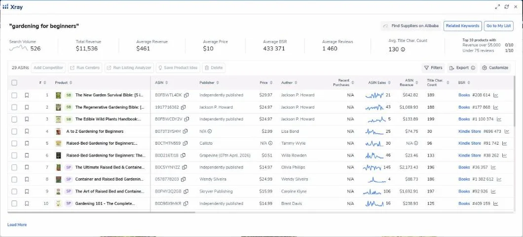
Task: Bookmark A to Z Gardening for Beginners row
Action: click(x=27, y=131)
